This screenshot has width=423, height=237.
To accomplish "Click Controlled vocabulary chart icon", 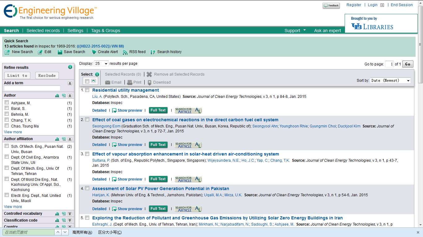I will click(x=57, y=214).
